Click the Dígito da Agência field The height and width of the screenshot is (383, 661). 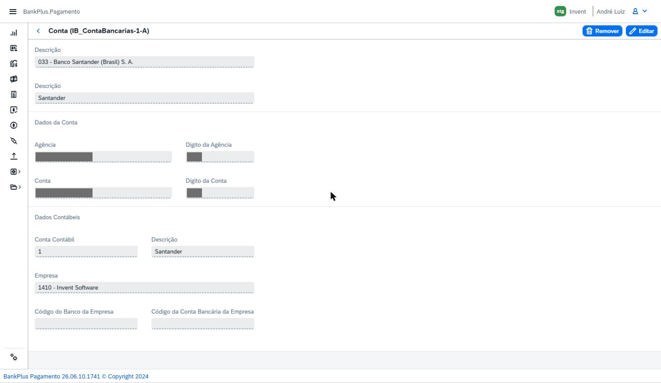point(220,157)
